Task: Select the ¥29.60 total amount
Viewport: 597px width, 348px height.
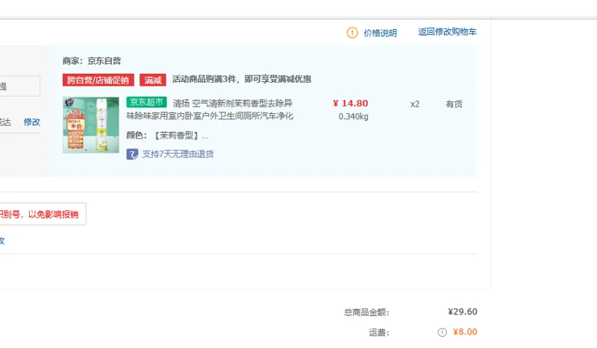Action: [x=463, y=312]
